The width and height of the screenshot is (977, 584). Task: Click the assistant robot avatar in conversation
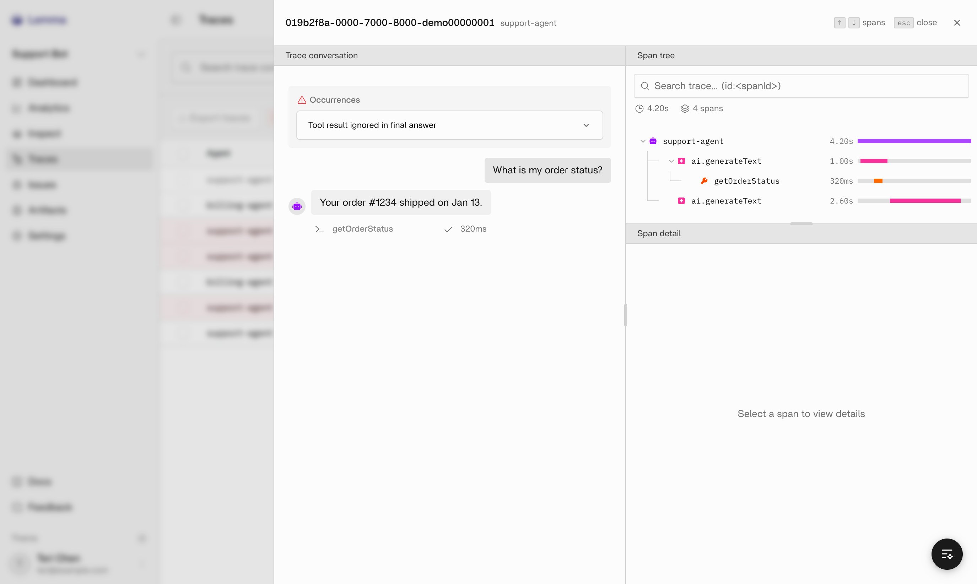tap(297, 206)
